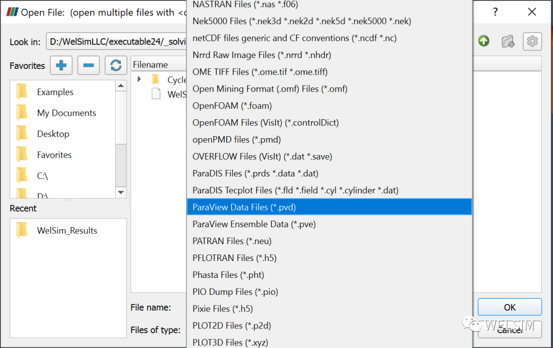This screenshot has width=553, height=348.
Task: Open the dialog help question mark
Action: 496,12
